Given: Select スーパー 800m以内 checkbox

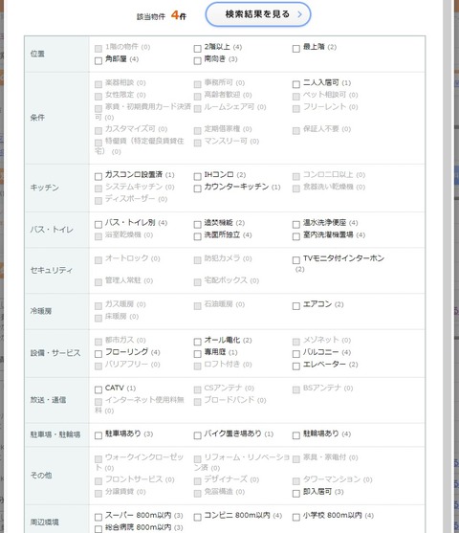Looking at the screenshot, I should click(x=98, y=518).
